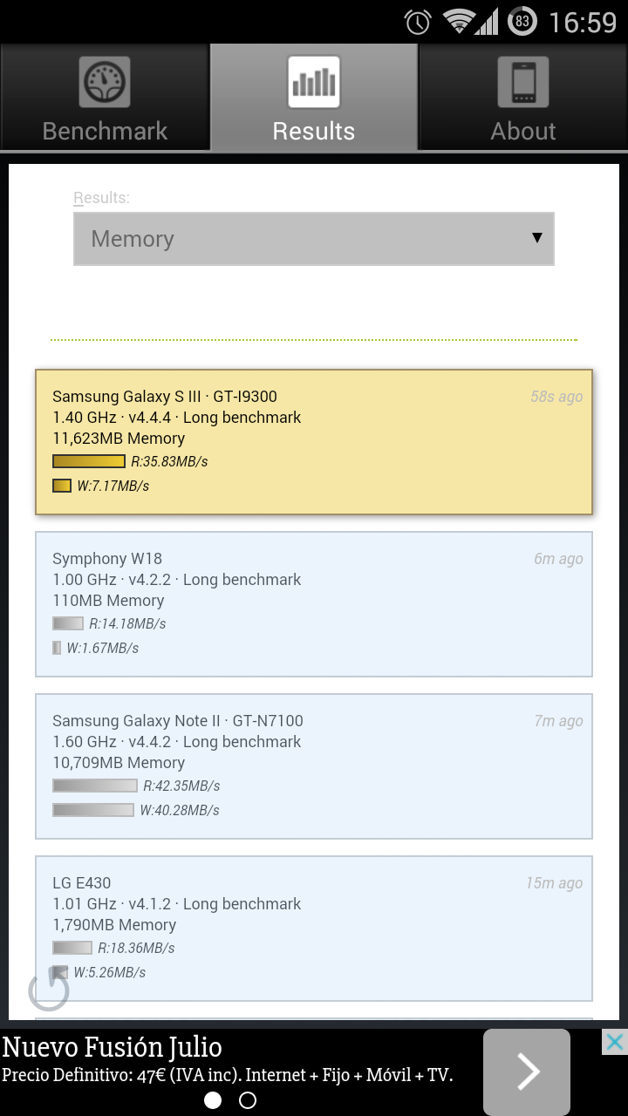The width and height of the screenshot is (628, 1116).
Task: Tap the Wi-Fi signal status icon
Action: [457, 21]
